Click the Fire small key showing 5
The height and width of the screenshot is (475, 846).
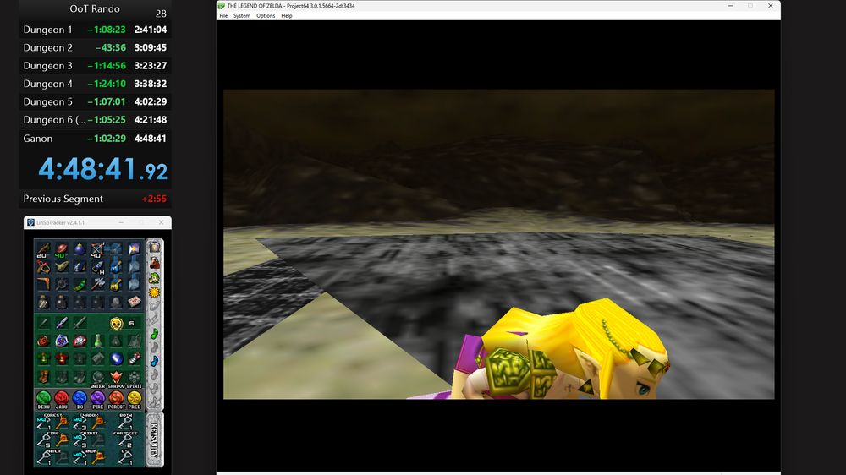click(44, 440)
